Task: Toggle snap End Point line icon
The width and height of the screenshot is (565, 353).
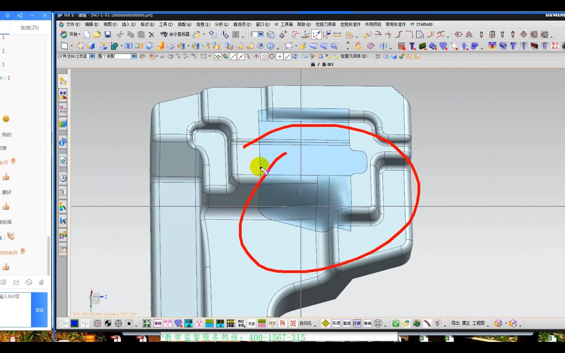Action: (x=233, y=57)
